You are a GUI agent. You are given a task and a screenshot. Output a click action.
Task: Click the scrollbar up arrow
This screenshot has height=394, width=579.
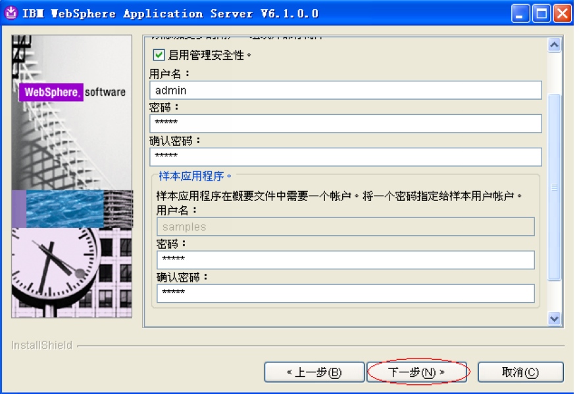(x=553, y=43)
